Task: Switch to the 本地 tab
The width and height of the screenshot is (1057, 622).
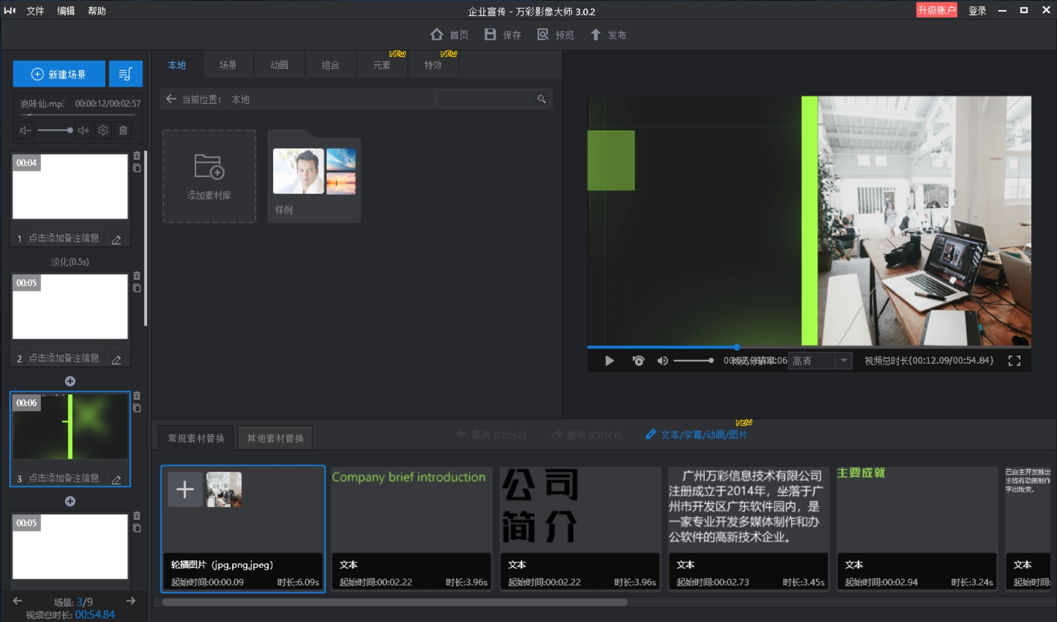Action: click(177, 64)
